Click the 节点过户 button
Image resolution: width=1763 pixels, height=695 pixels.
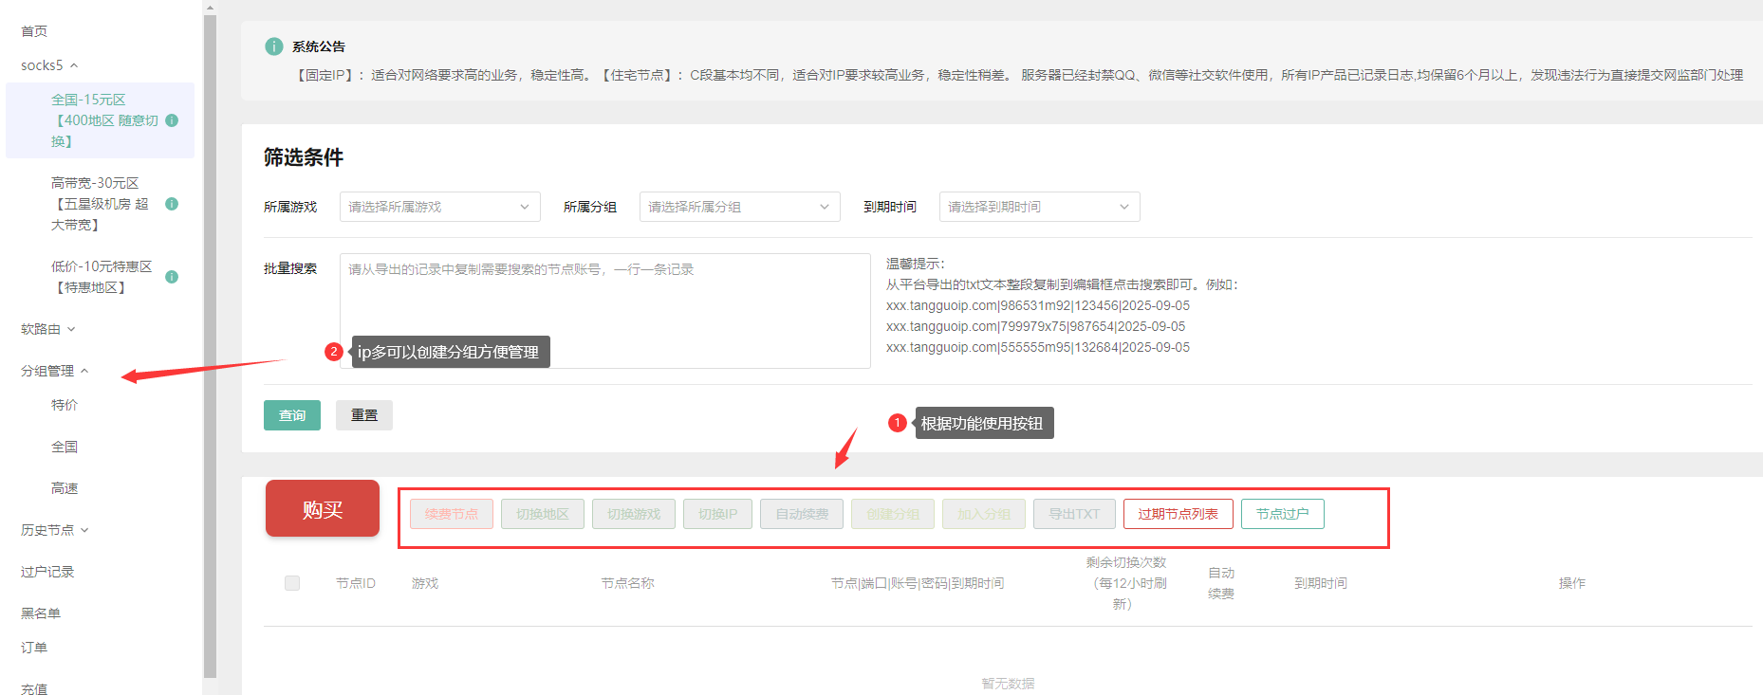point(1282,514)
